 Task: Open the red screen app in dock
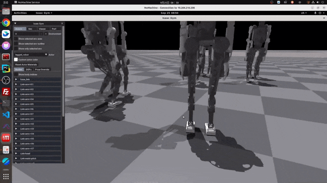pyautogui.click(x=6, y=57)
